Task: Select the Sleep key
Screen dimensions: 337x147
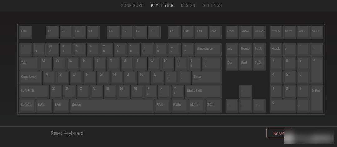Action: 276,32
